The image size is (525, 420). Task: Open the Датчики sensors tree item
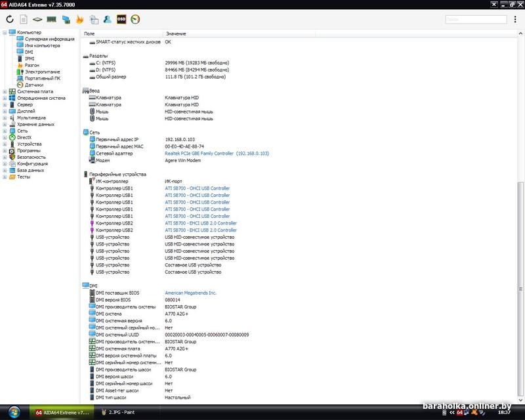tap(34, 85)
